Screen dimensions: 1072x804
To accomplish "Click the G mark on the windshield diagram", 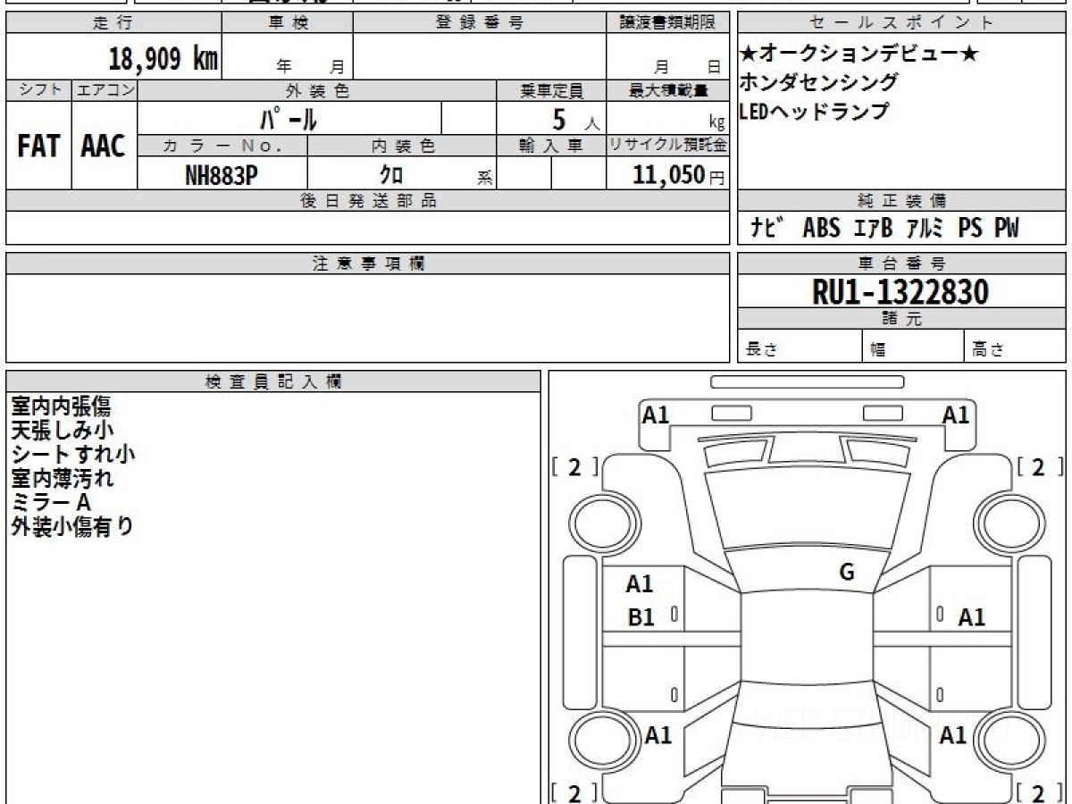I will [846, 573].
